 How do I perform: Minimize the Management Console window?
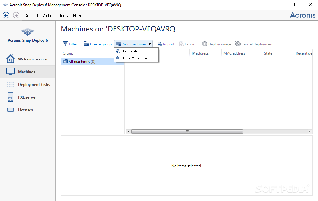click(281, 5)
